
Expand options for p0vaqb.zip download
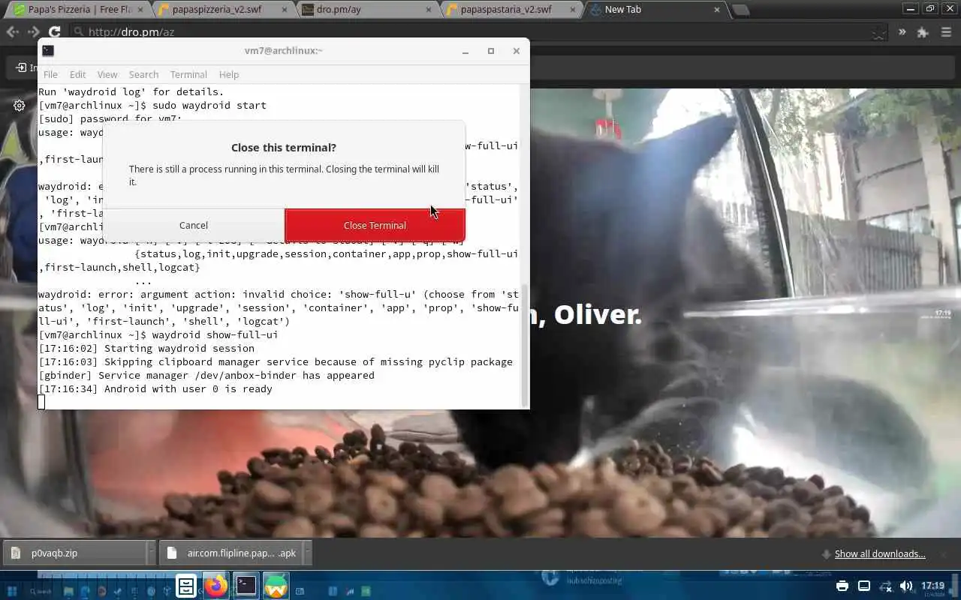[x=151, y=553]
